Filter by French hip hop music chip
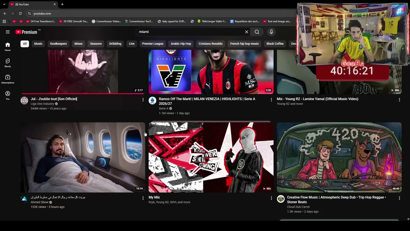410x231 pixels. point(244,44)
